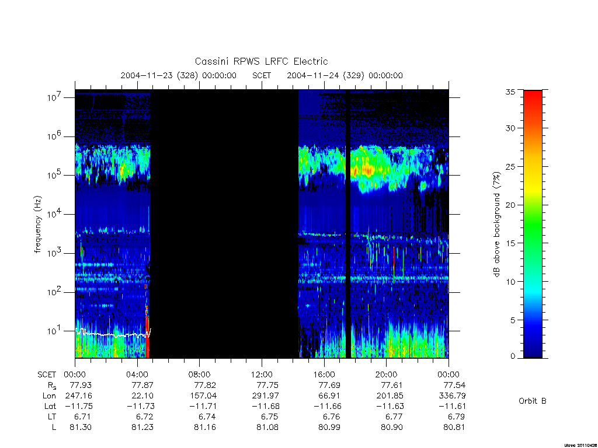Click the L value '81.30'

pyautogui.click(x=81, y=428)
